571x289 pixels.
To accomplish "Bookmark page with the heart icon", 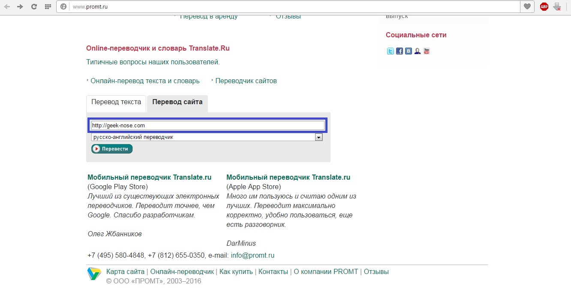I will (x=527, y=6).
